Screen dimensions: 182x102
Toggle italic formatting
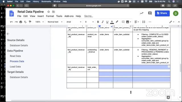coord(103,22)
